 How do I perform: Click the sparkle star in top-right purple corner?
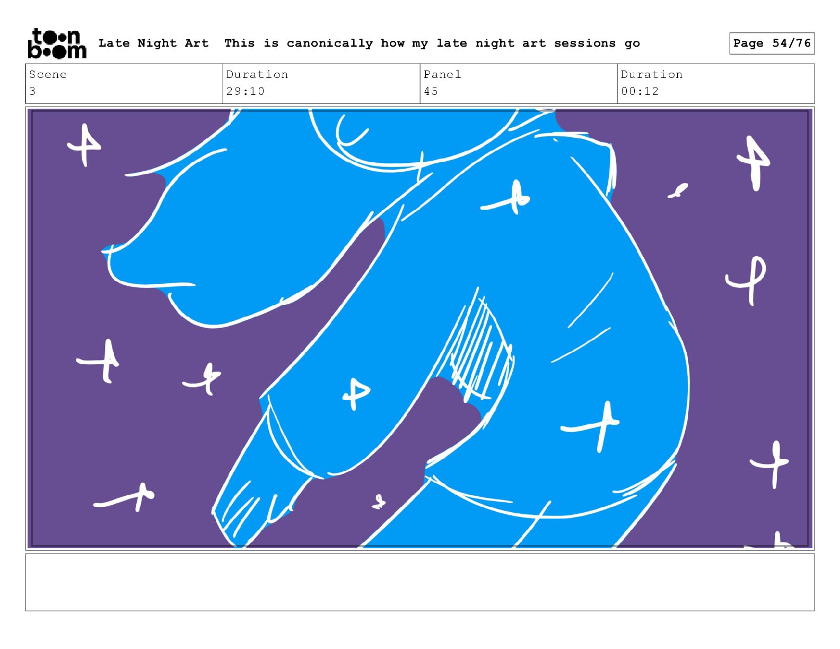coord(754,163)
